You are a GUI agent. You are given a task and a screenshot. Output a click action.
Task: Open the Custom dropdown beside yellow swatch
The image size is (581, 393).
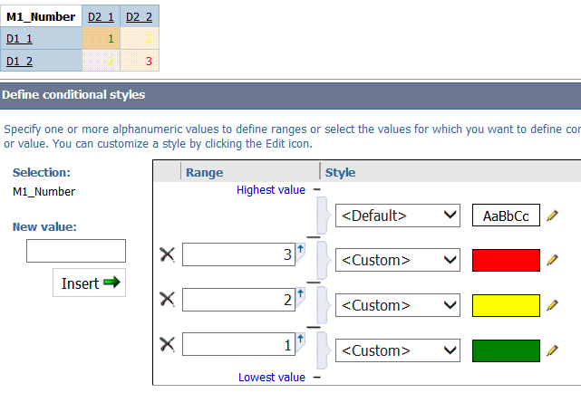pos(398,305)
